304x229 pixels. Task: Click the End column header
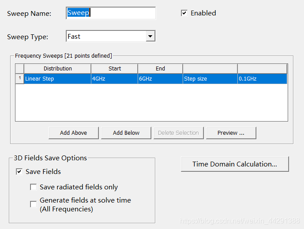[160, 69]
